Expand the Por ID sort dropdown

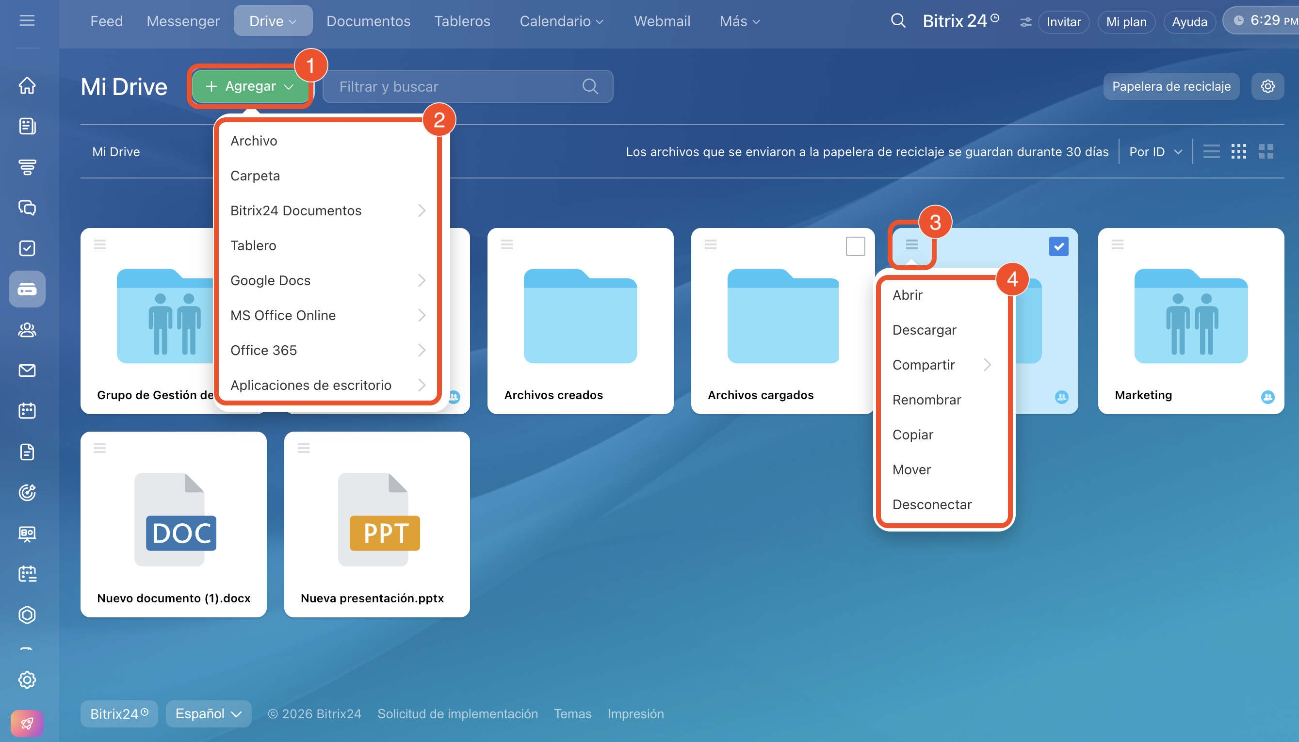(1155, 152)
